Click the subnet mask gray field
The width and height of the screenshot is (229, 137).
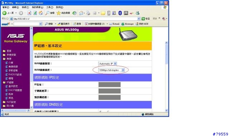coord(109,91)
